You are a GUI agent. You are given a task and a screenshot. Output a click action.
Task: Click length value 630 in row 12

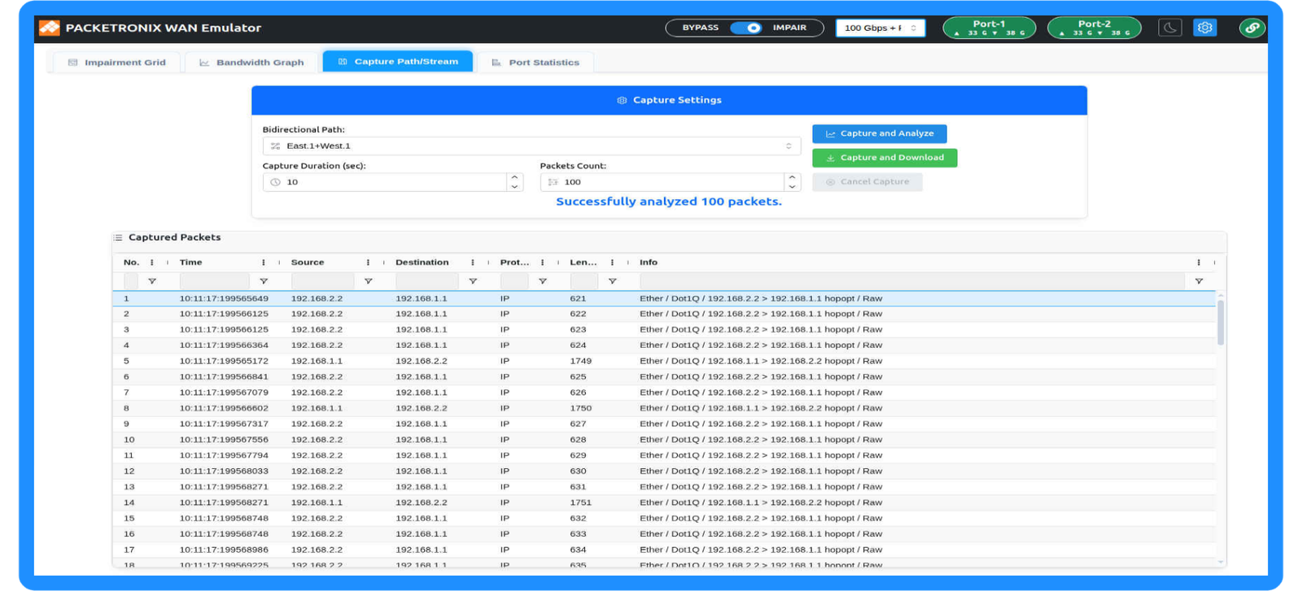click(578, 471)
